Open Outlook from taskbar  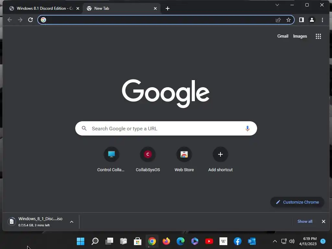pyautogui.click(x=252, y=241)
